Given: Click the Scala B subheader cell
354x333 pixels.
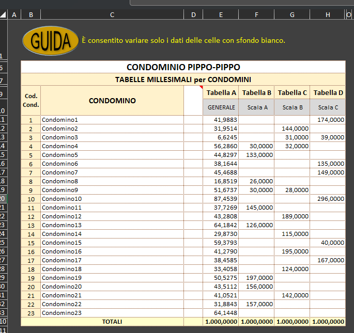Looking at the screenshot, I should click(292, 107).
